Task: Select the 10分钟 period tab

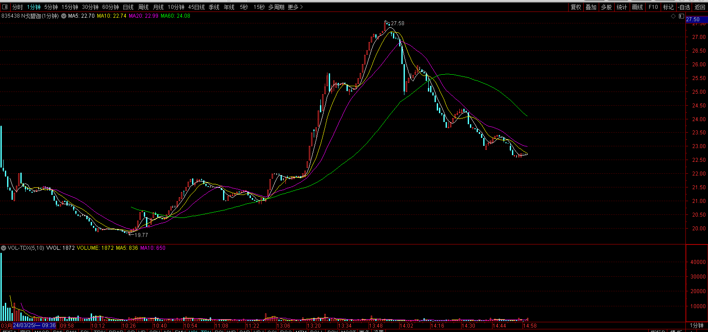Action: 176,7
